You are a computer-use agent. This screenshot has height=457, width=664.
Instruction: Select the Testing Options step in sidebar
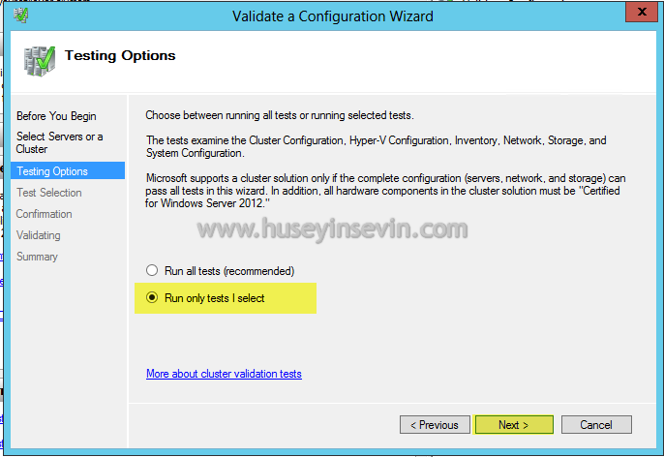click(x=68, y=170)
